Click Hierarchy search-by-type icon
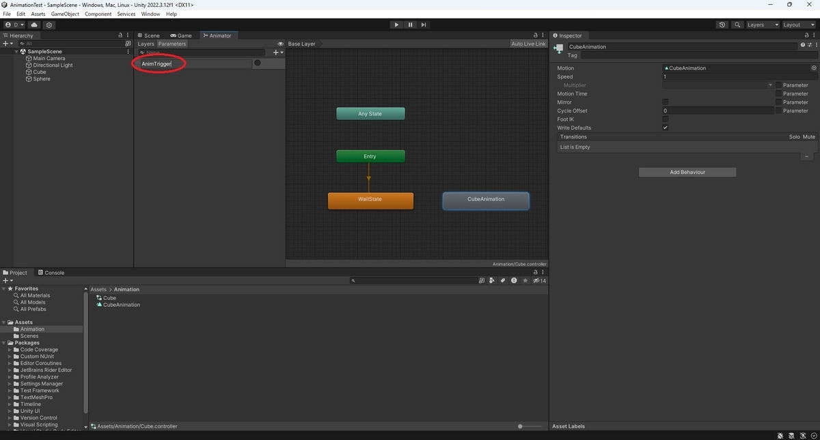820x440 pixels. pos(128,43)
